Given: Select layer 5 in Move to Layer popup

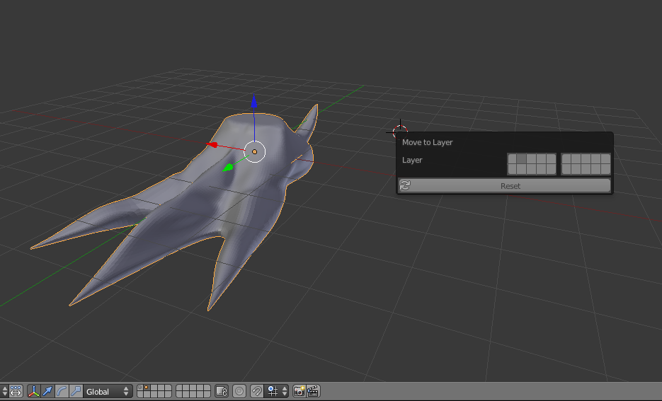Looking at the screenshot, I should 552,159.
